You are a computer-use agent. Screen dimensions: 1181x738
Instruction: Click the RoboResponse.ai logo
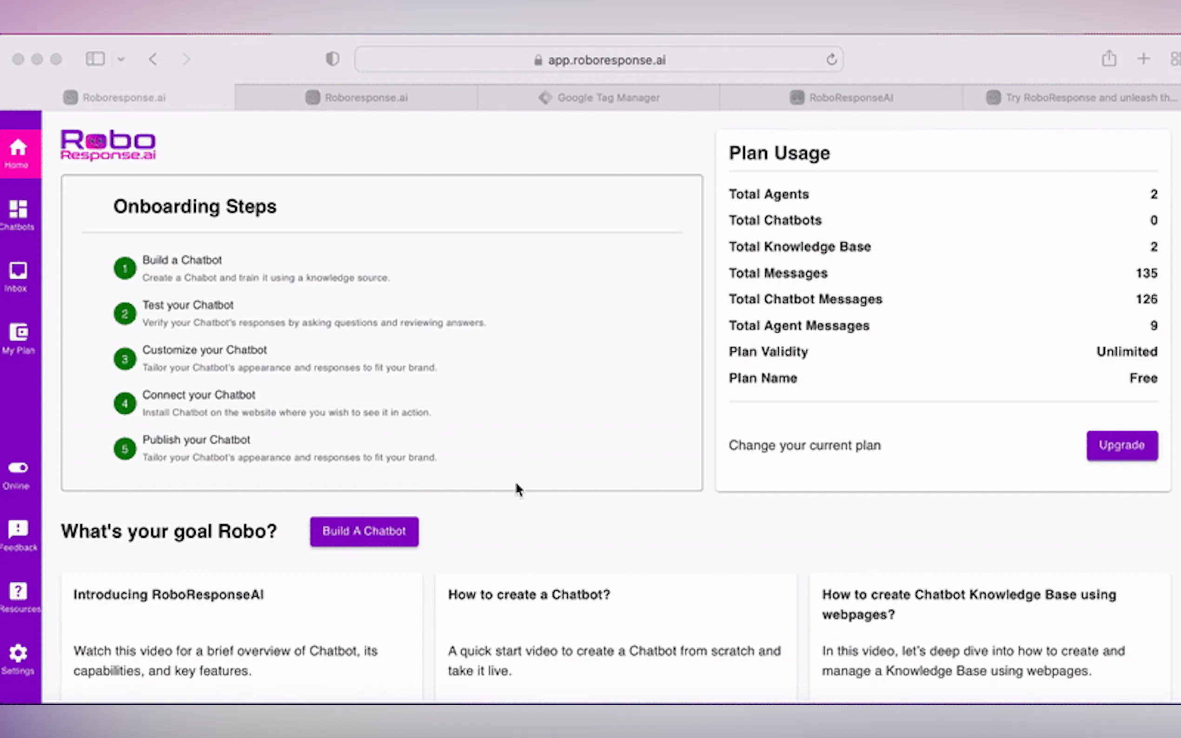tap(108, 145)
